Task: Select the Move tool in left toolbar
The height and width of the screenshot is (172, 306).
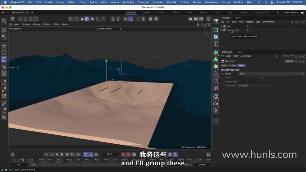Action: point(4,46)
